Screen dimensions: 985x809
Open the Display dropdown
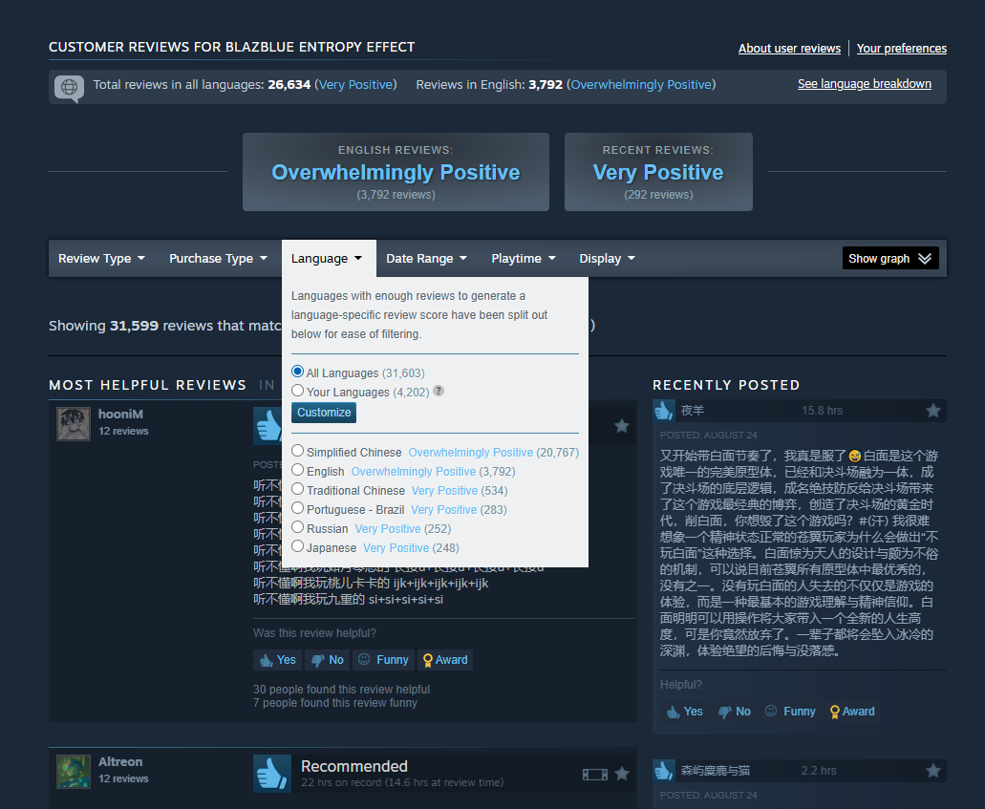tap(607, 258)
